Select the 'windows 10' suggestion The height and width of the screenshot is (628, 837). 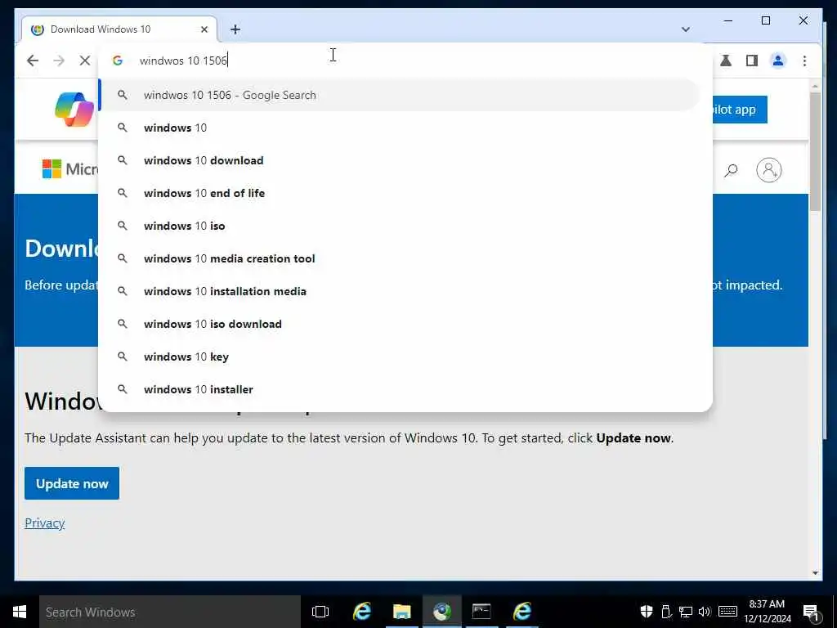[x=399, y=128]
